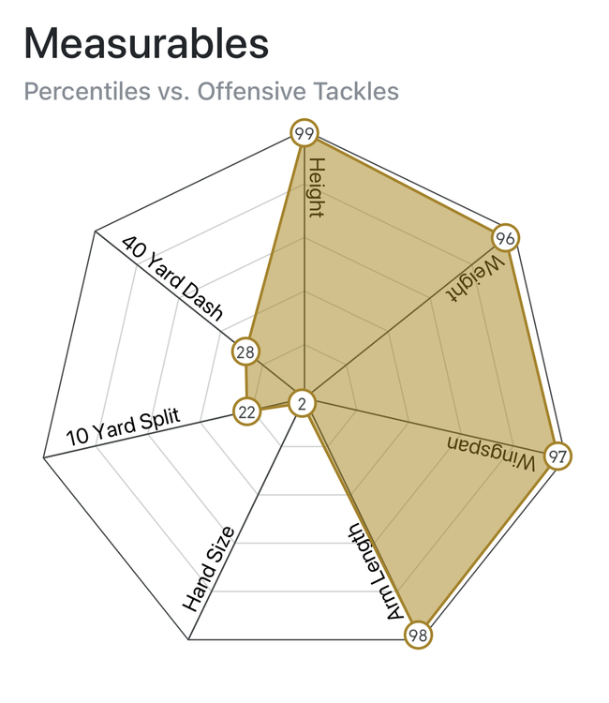The image size is (609, 703).
Task: Click the outer vertex of the Hand Size axis
Action: point(188,639)
